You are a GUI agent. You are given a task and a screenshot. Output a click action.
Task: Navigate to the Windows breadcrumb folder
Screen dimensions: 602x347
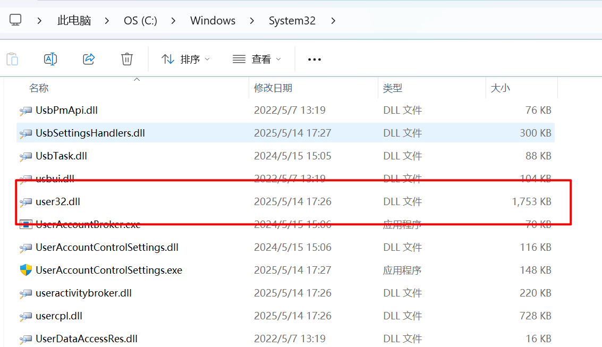[x=213, y=21]
